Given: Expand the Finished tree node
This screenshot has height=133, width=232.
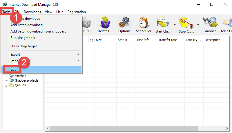Looking at the screenshot, I should tap(6, 76).
